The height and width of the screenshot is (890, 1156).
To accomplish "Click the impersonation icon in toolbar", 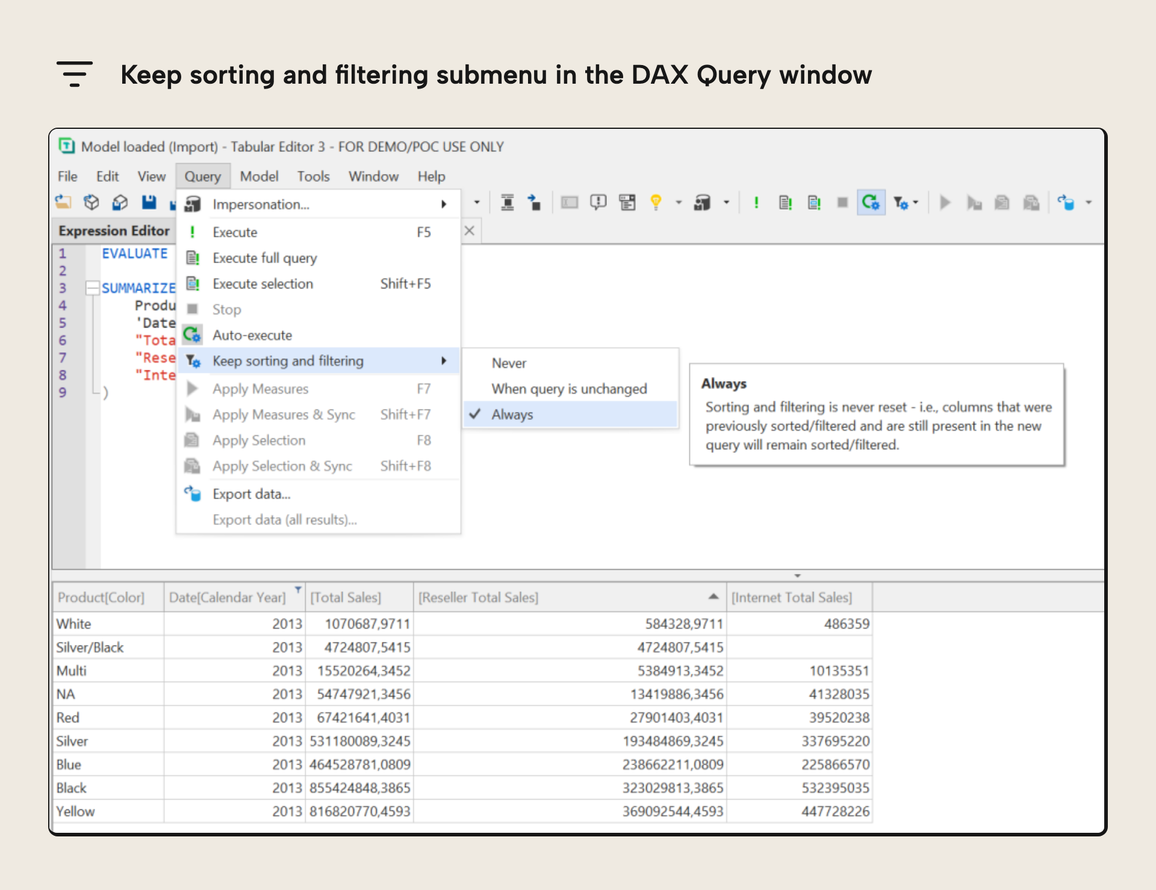I will 702,203.
